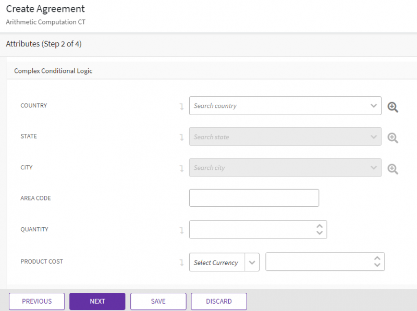
Task: Click the Attributes (Step 2 of 4) header
Action: click(x=44, y=44)
